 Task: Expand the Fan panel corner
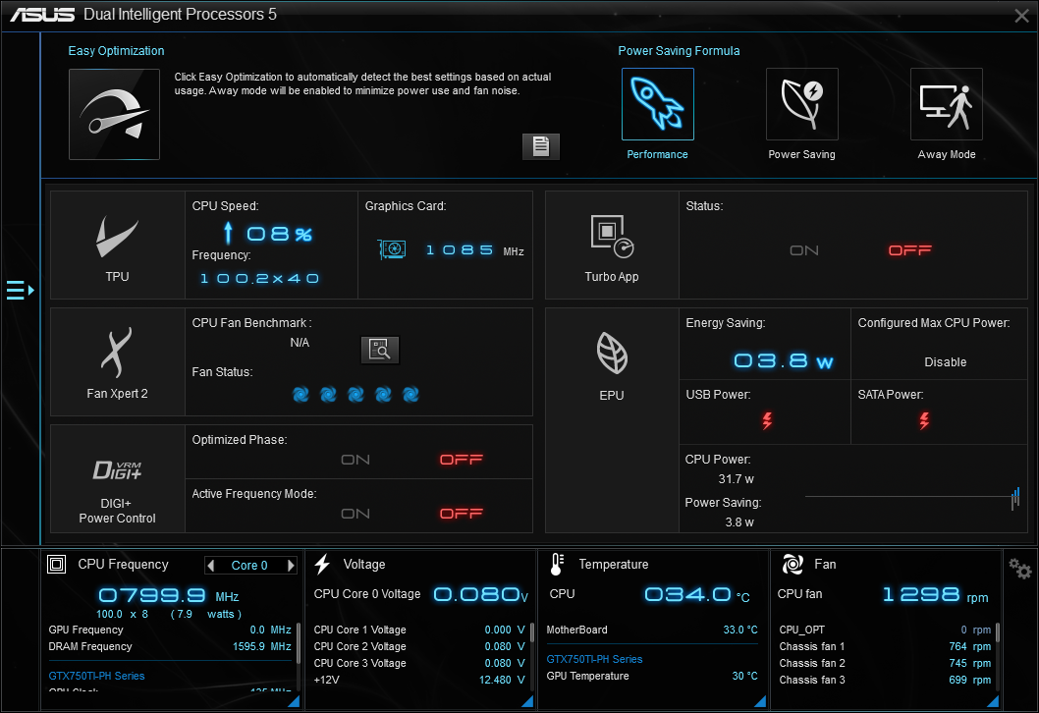(x=993, y=701)
